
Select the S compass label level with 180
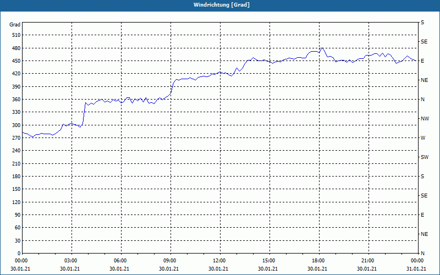coord(422,177)
